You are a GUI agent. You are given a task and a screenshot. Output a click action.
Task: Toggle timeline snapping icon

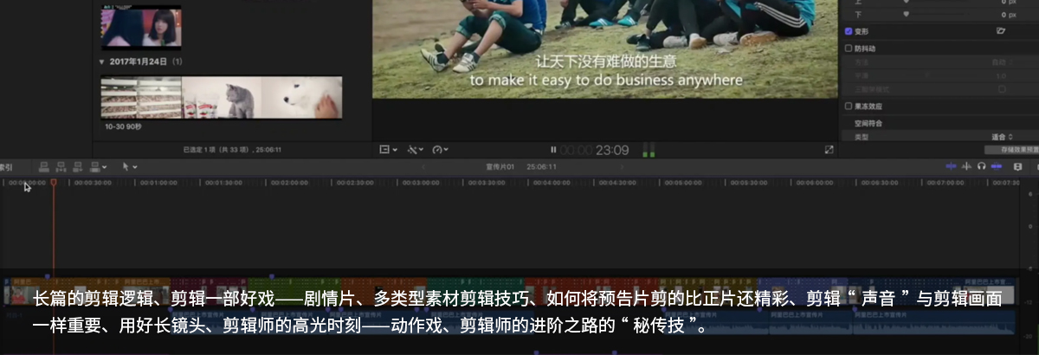point(996,166)
